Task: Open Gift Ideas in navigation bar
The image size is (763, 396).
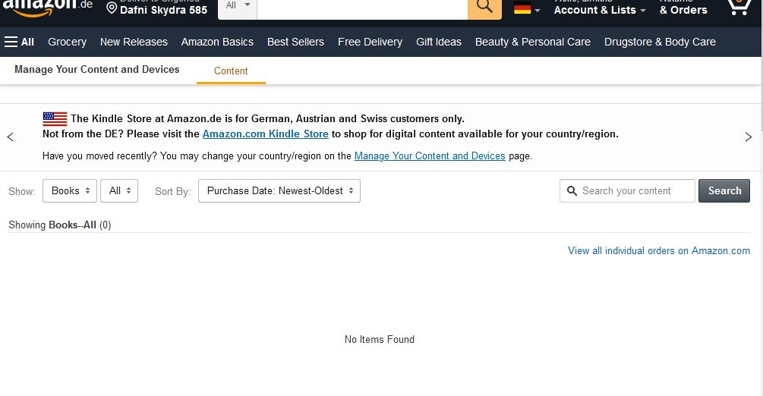Action: point(438,42)
